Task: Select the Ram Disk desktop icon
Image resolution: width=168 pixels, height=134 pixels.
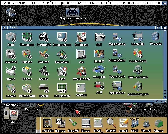Action: (x=11, y=13)
